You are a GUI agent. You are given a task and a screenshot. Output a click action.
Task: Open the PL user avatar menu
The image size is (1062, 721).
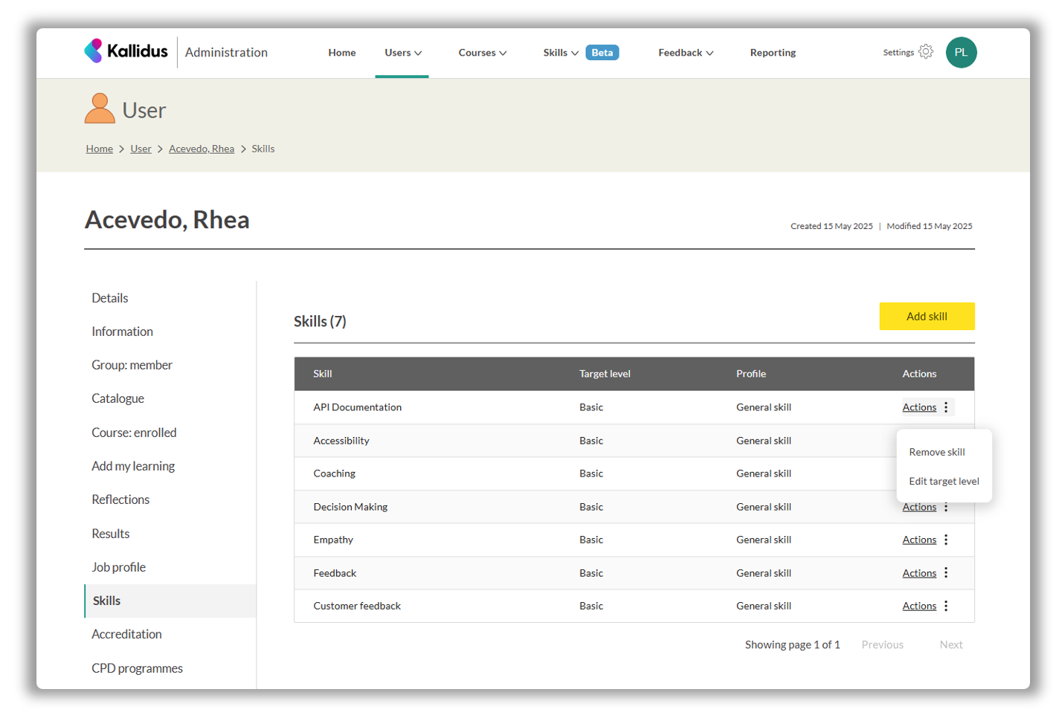[x=960, y=53]
